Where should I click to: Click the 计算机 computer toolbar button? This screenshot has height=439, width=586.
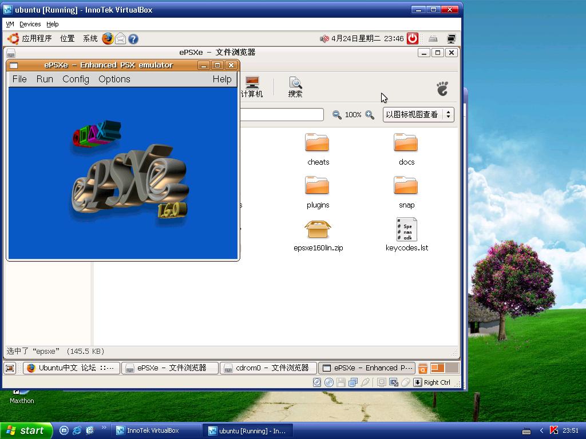252,87
